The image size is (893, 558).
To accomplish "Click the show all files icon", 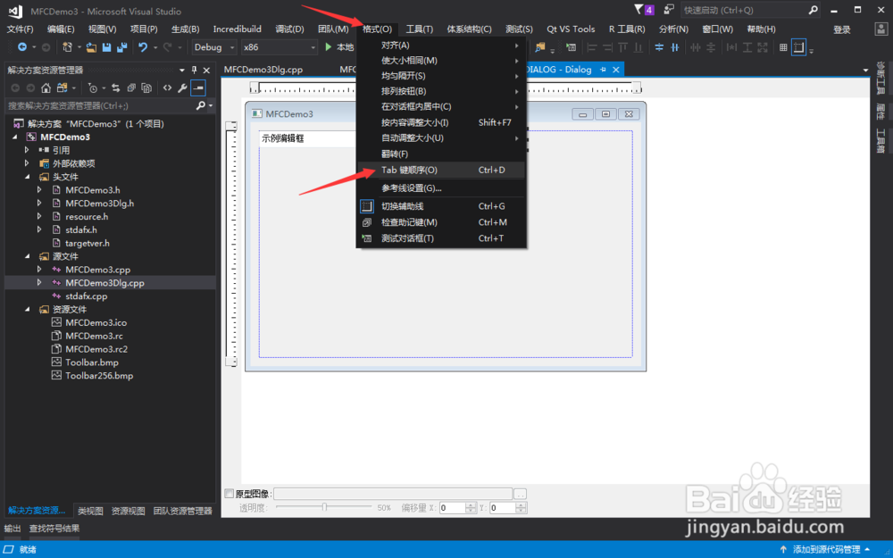I will [x=146, y=87].
